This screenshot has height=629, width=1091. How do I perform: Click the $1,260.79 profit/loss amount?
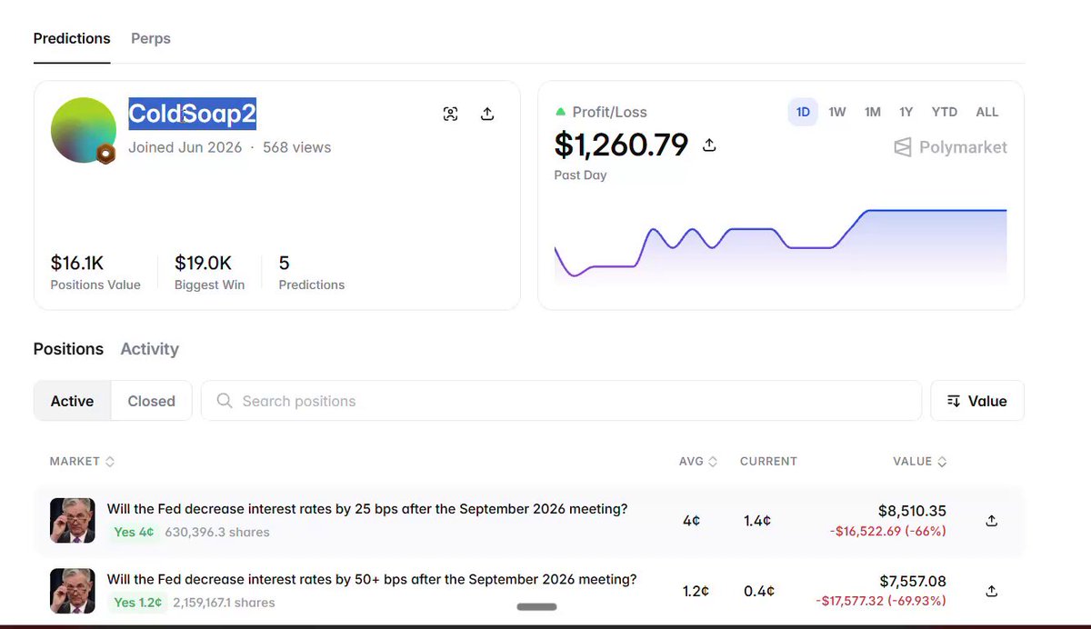[621, 145]
